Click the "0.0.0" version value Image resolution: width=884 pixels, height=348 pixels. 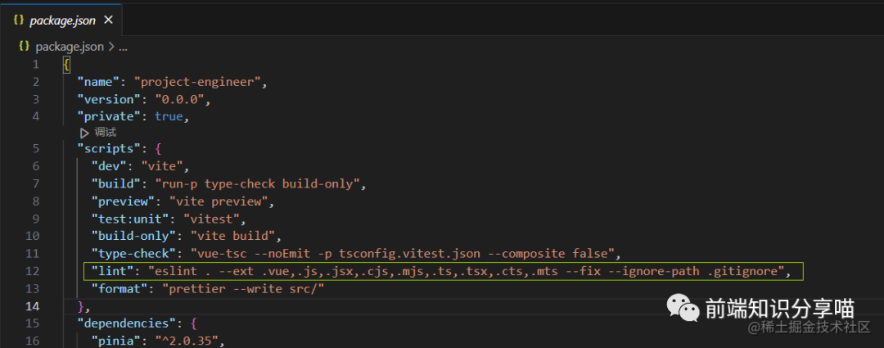point(179,99)
